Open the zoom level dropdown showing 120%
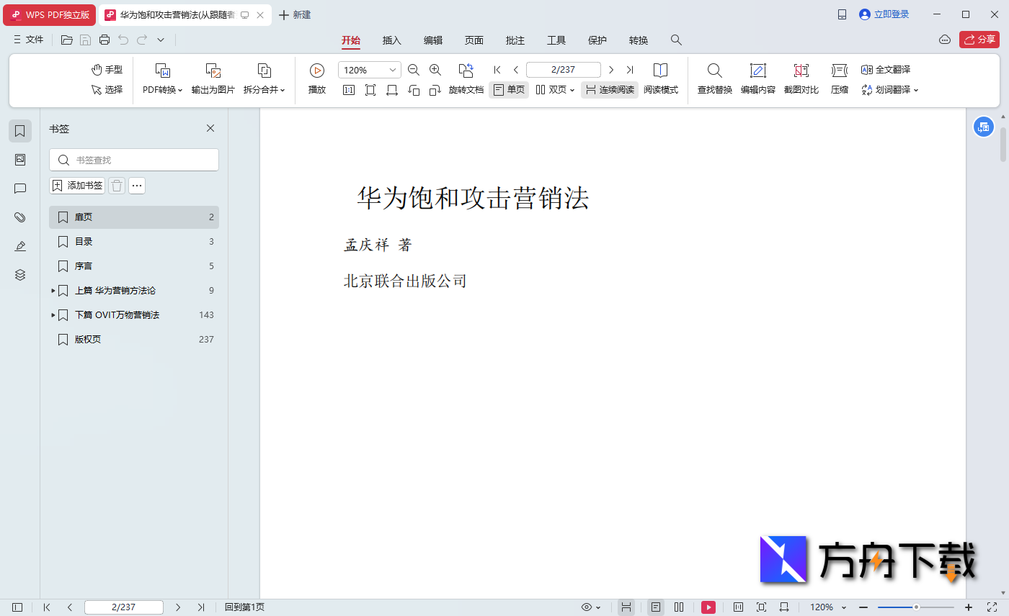 coord(391,69)
